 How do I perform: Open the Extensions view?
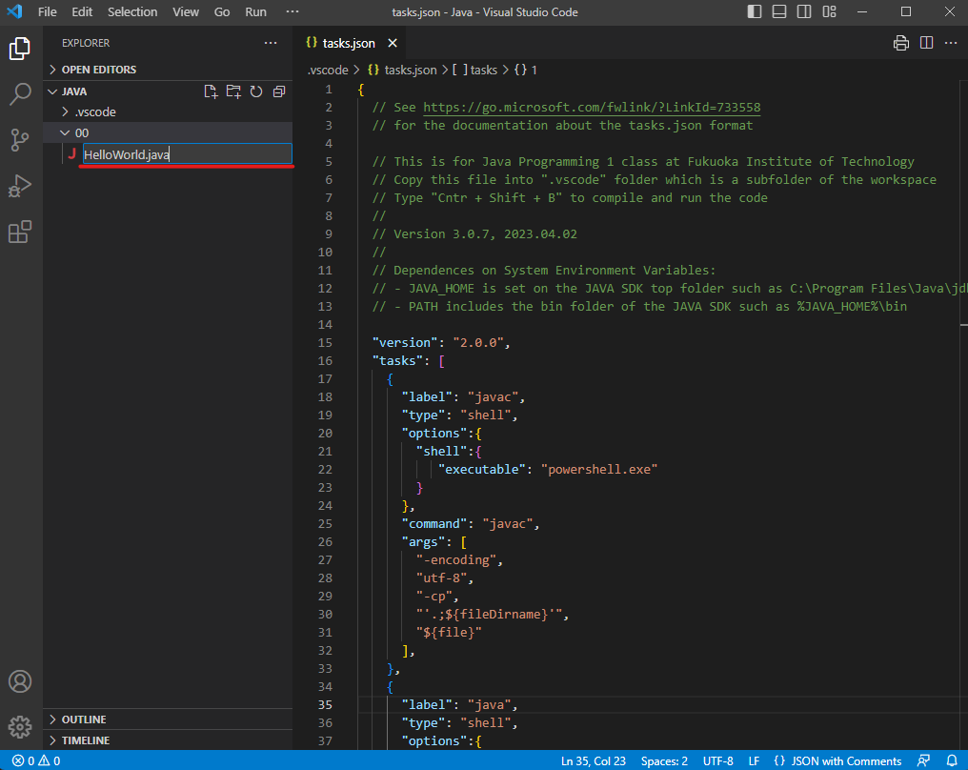(20, 232)
